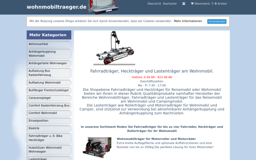The height and width of the screenshot is (160, 256).
Task: Choose Comfort Kastenfahrzeug Bus category
Action: click(x=49, y=106)
